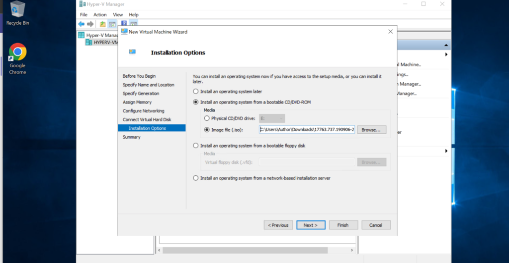Viewport: 509px width, 263px height.
Task: Go to Connect Virtual Hard Disk step
Action: point(147,120)
